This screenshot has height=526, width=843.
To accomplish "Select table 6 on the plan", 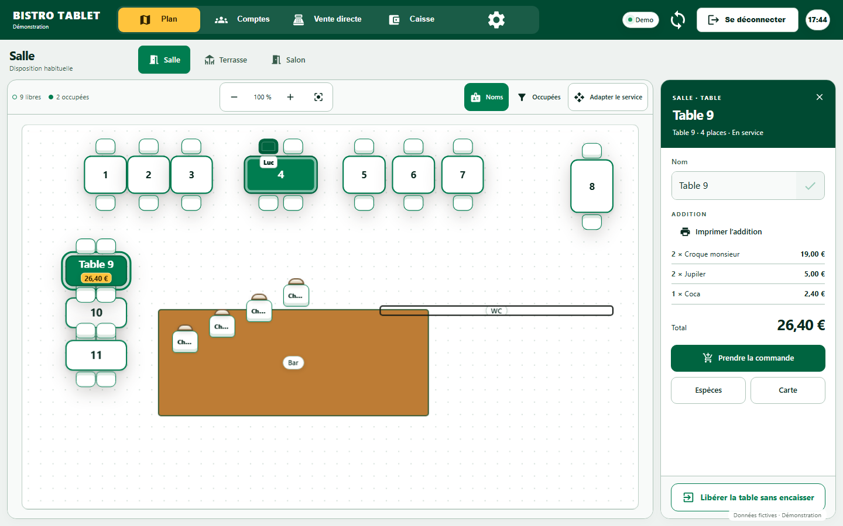I will 413,175.
